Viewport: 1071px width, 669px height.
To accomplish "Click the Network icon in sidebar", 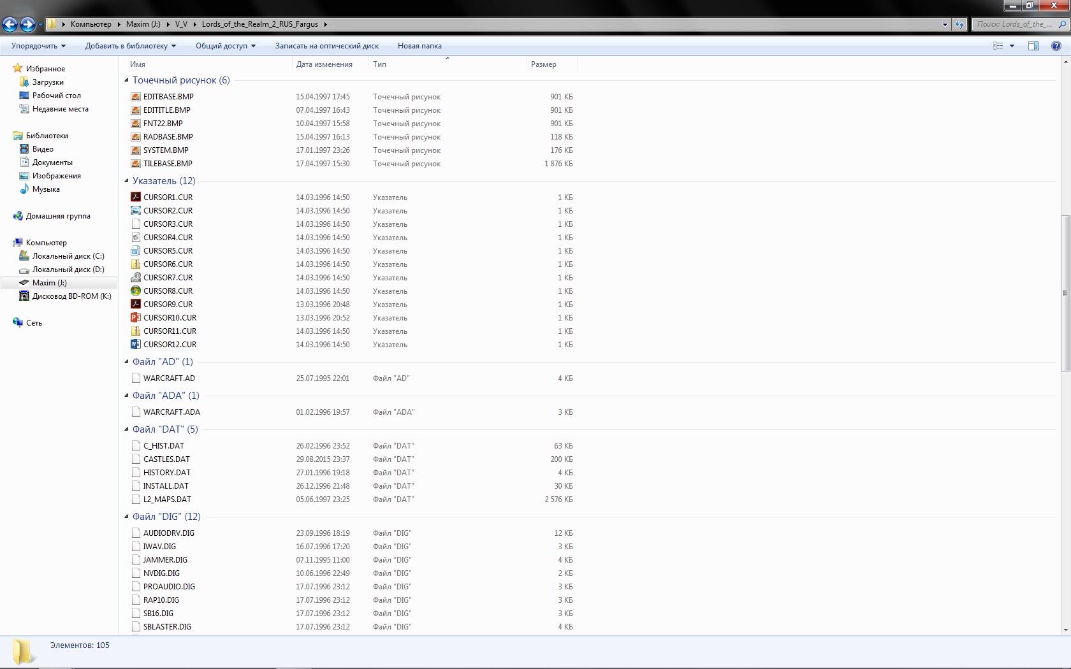I will [x=18, y=323].
